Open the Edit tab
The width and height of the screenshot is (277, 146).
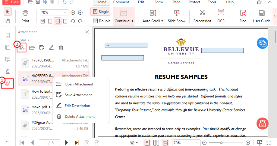(x=141, y=2)
